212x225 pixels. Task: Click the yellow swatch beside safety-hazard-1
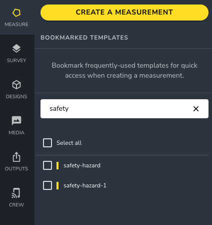tap(57, 185)
